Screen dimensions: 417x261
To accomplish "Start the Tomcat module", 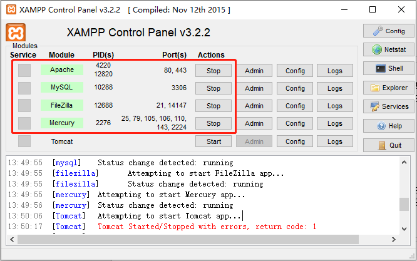I will pos(214,141).
